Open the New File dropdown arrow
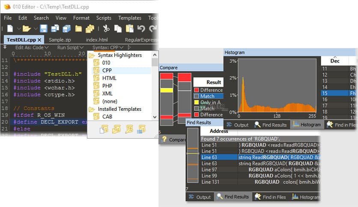This screenshot has height=207, width=358. point(19,29)
